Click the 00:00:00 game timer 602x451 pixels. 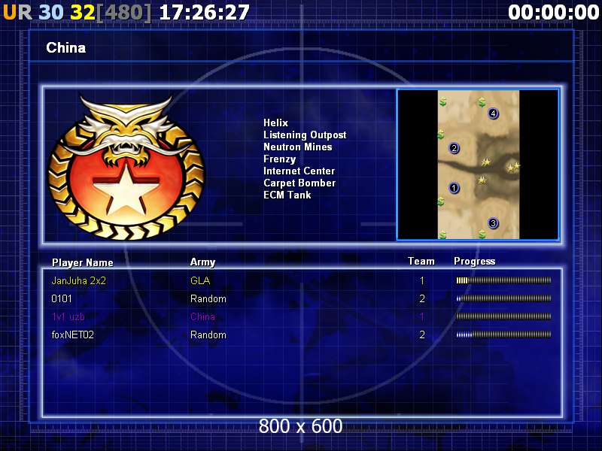(x=553, y=12)
